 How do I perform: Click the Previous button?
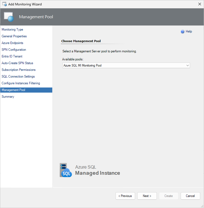pyautogui.click(x=125, y=196)
